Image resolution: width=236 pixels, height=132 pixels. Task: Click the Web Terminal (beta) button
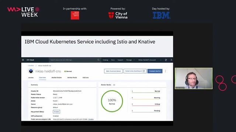point(113,71)
